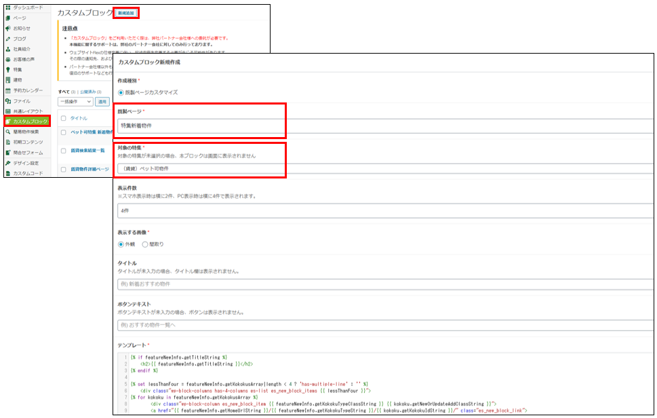Open the 既製ページ dropdown showing 特集新着物件
This screenshot has width=657, height=418.
tap(200, 126)
